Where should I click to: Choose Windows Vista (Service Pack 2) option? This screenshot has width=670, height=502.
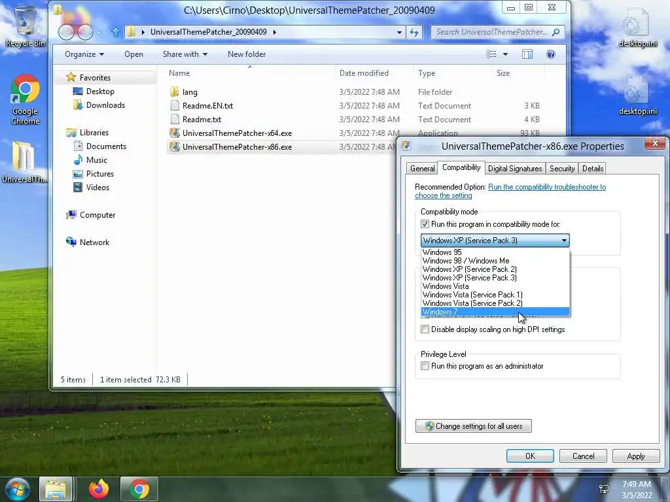(495, 303)
